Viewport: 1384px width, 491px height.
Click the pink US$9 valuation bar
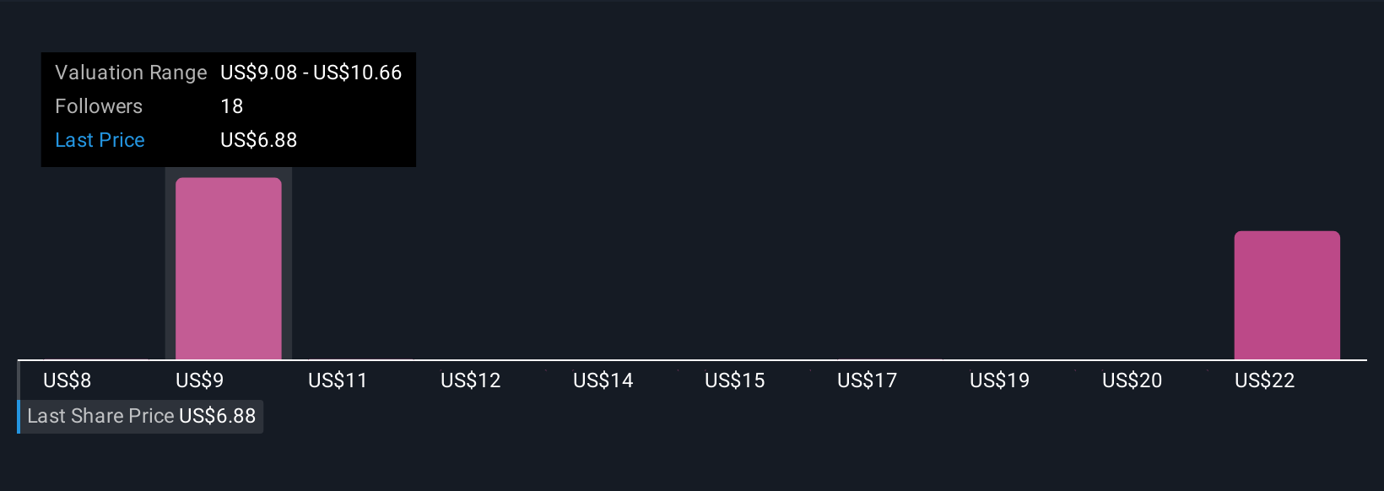click(x=228, y=268)
